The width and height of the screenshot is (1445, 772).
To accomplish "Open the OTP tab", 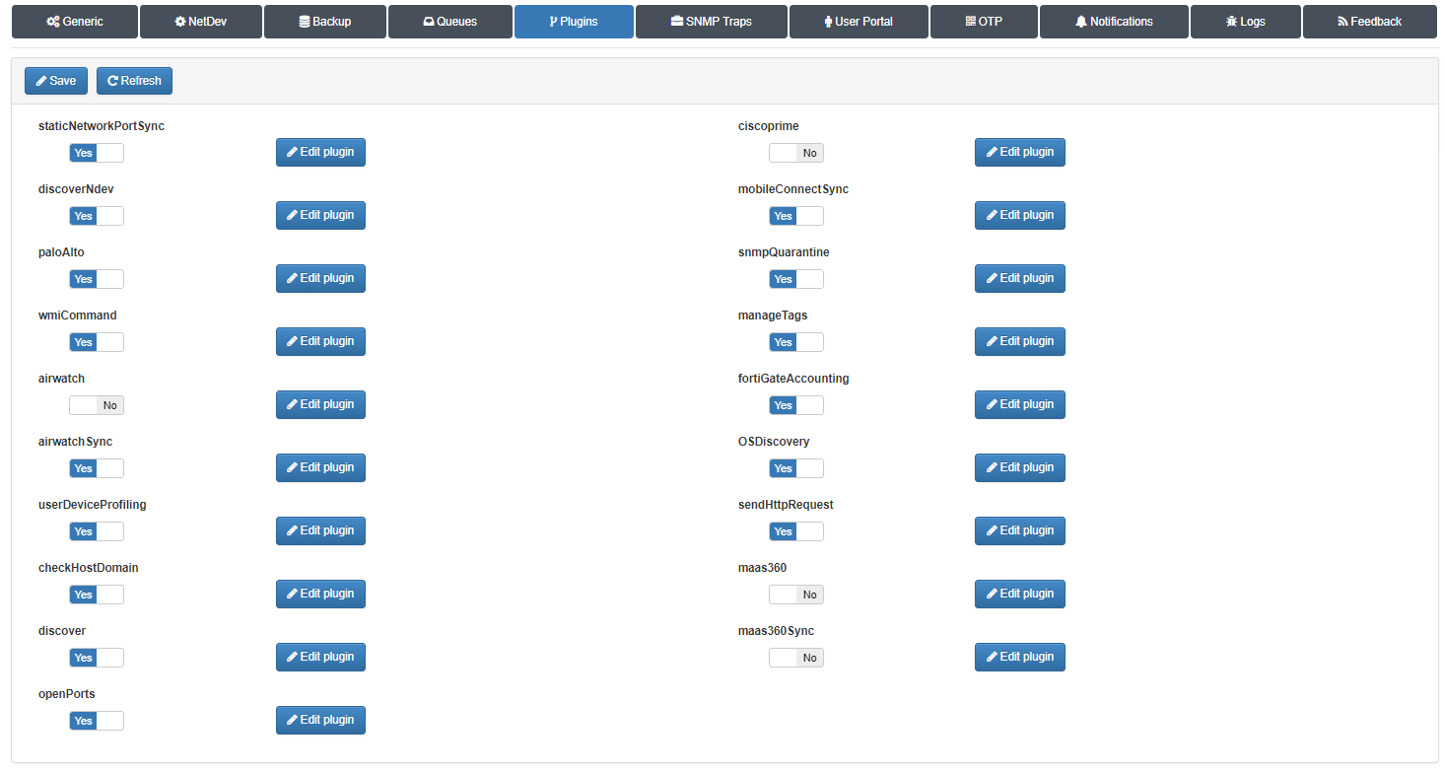I will pos(983,22).
